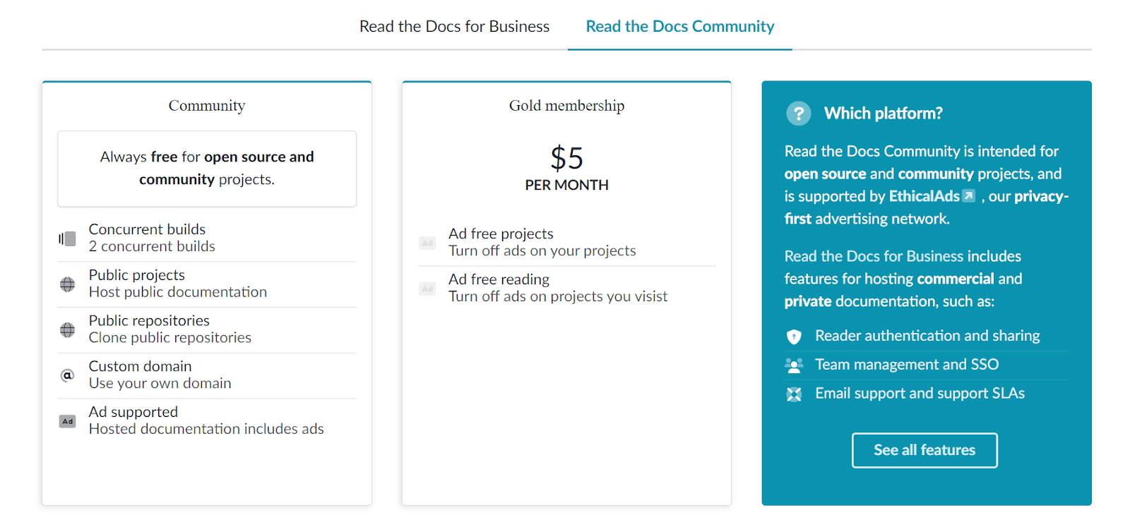
Task: Click the Reader authentication shield icon
Action: [x=794, y=337]
